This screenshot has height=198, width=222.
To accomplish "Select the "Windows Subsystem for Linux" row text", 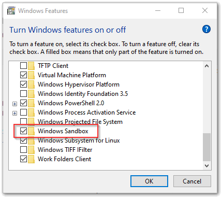I will (79, 140).
